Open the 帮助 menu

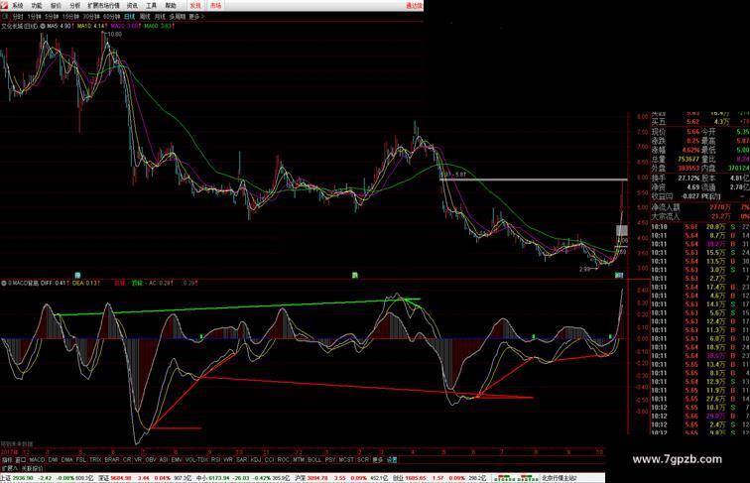(171, 6)
